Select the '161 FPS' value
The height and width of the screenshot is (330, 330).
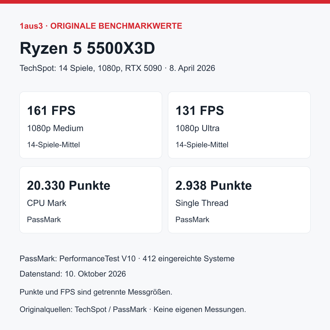51,111
